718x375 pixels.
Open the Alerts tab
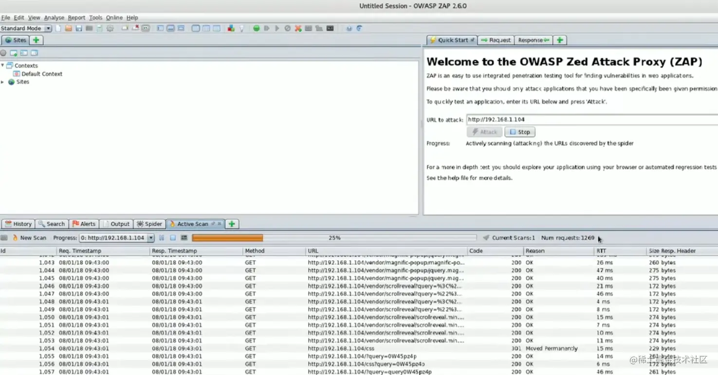coord(84,224)
